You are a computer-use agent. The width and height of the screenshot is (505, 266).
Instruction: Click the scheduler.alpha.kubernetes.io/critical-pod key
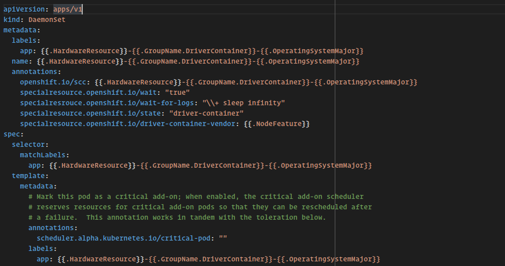[x=124, y=238]
